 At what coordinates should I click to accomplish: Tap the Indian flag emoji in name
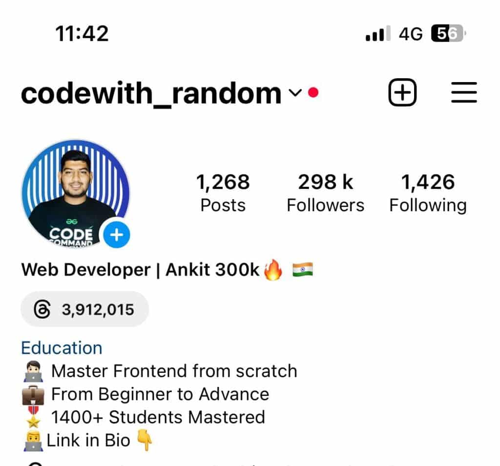point(303,270)
